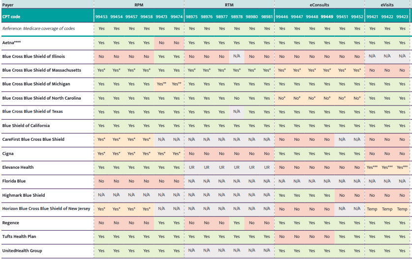
Task: Select the Elevance Health payer name
Action: coord(18,167)
